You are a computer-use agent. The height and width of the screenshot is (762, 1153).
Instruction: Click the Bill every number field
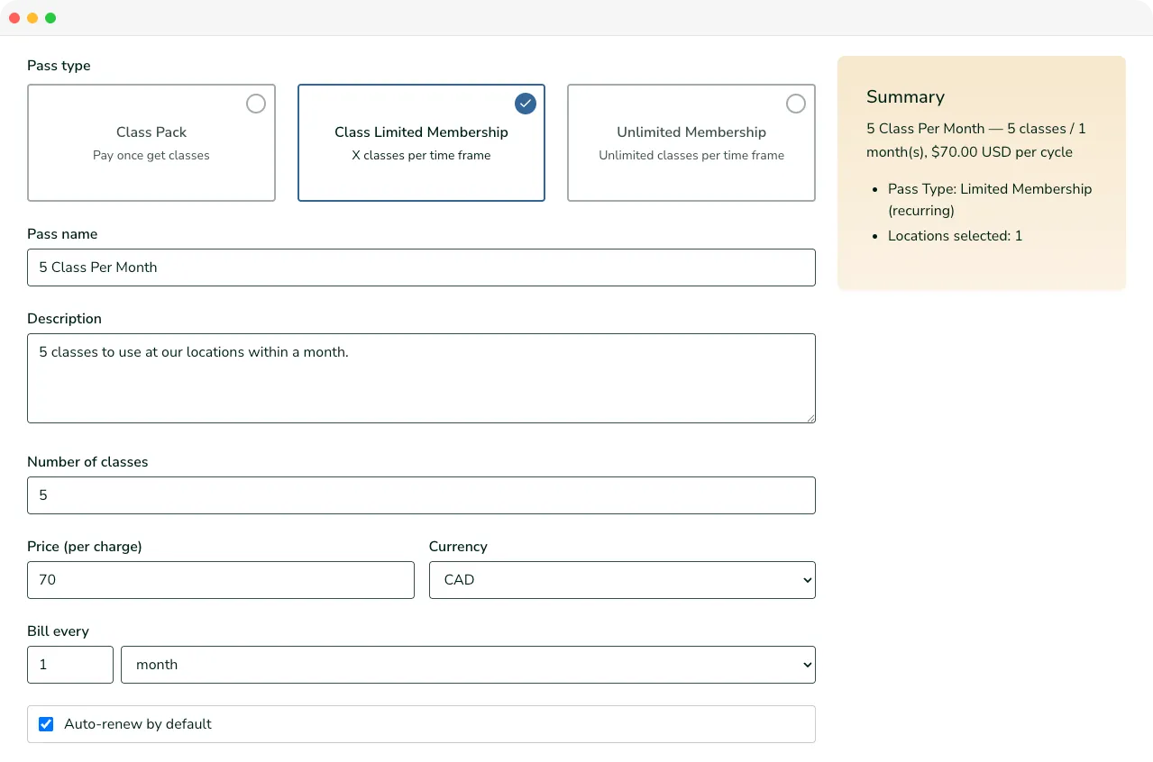pyautogui.click(x=69, y=664)
